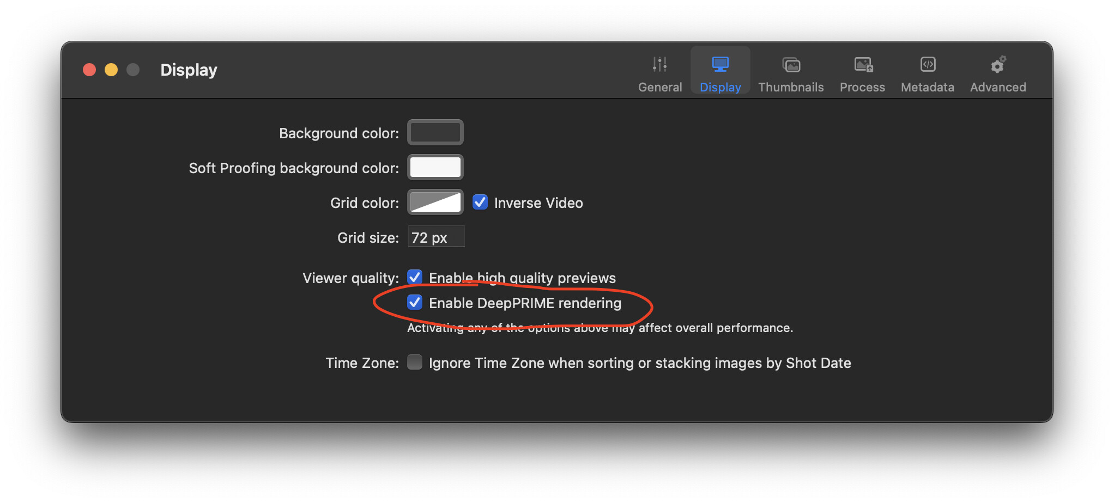Select the Display monitor icon
Screen dimensions: 1114x503
[720, 65]
